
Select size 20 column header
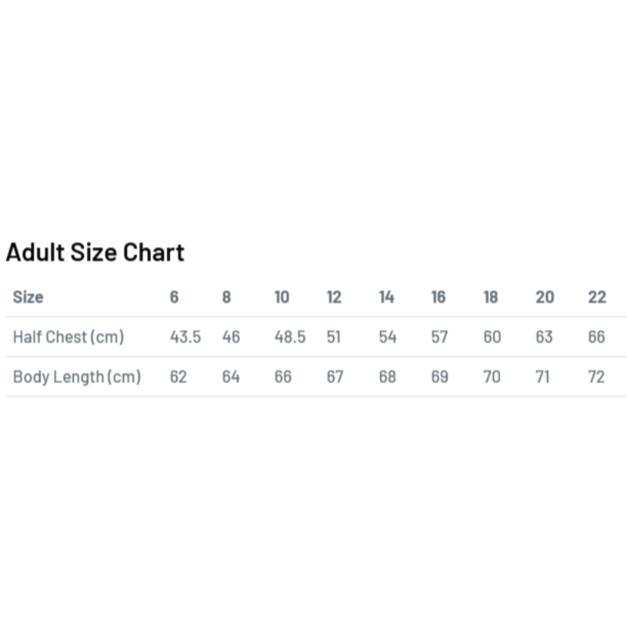pyautogui.click(x=545, y=297)
